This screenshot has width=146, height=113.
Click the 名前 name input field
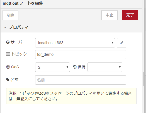[x=81, y=80]
